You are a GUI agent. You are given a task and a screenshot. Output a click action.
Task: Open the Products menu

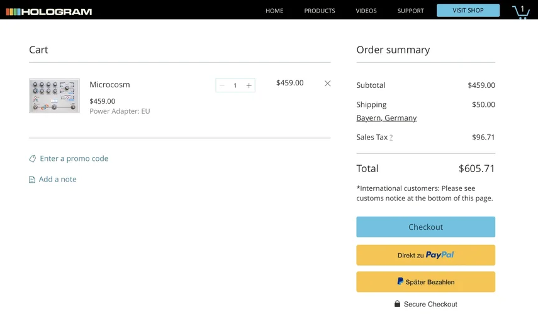320,11
